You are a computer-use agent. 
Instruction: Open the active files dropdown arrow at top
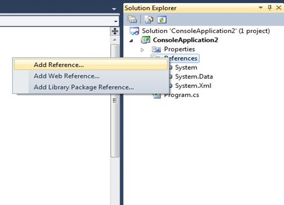click(x=114, y=9)
